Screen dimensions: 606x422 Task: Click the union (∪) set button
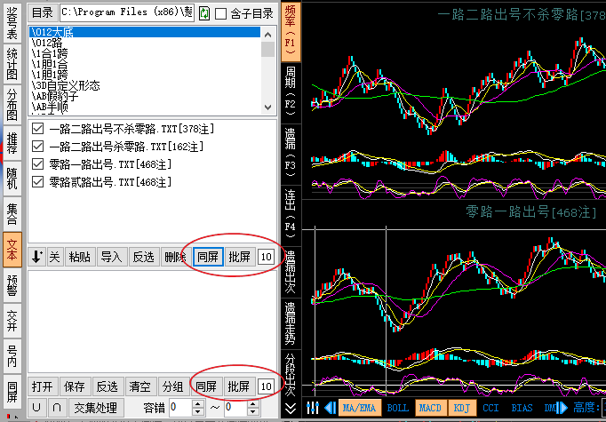36,408
